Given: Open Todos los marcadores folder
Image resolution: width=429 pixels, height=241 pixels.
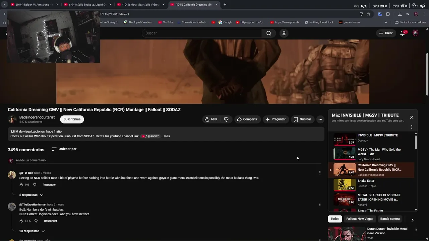Looking at the screenshot, I should click(x=410, y=22).
